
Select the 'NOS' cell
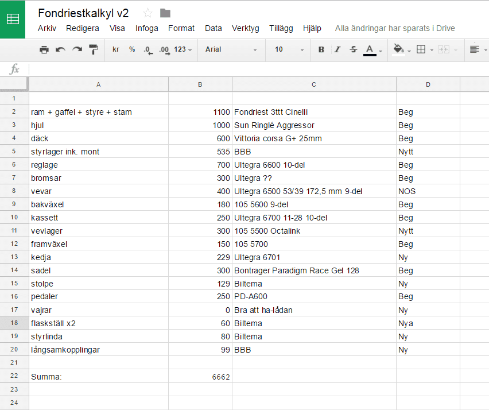point(428,191)
